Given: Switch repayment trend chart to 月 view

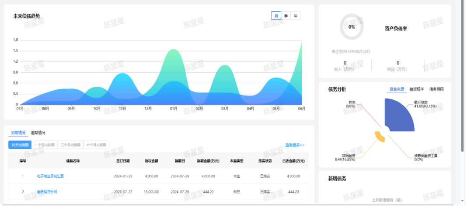Looking at the screenshot, I should point(276,16).
